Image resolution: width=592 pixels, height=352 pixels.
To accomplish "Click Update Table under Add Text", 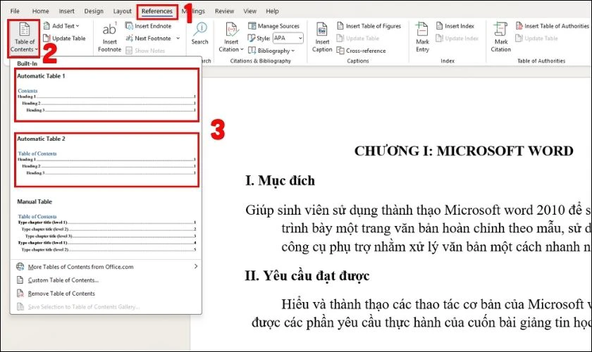I will 65,38.
